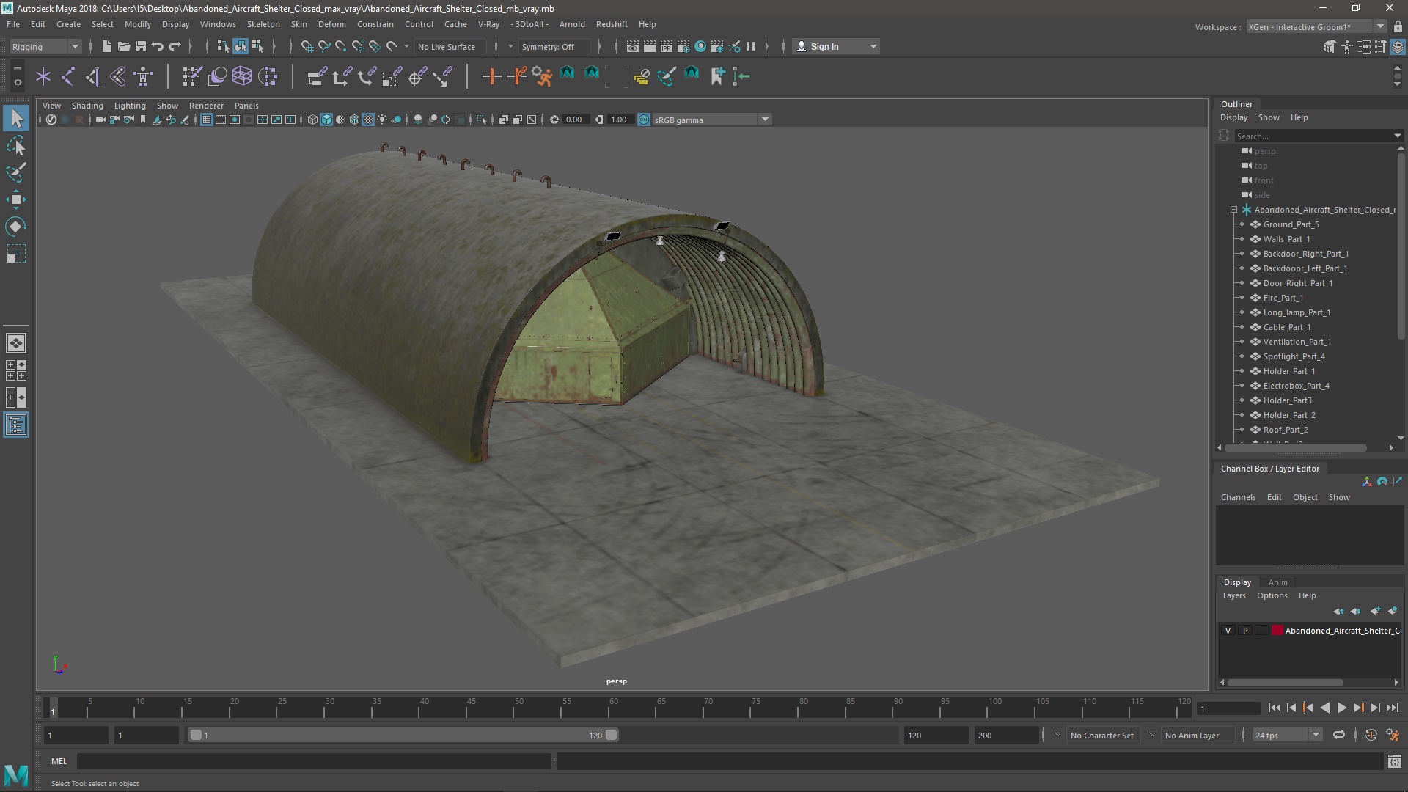Click the MEL command language label
This screenshot has width=1408, height=792.
(x=59, y=761)
